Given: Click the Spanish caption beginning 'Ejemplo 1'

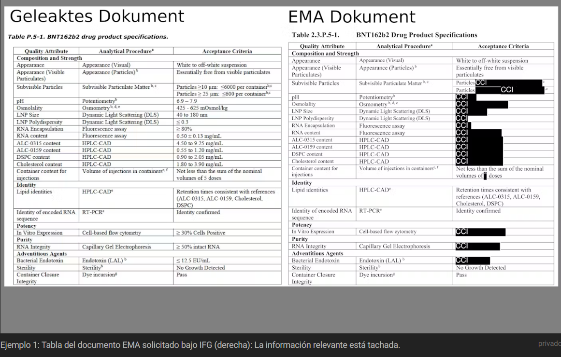Looking at the screenshot, I should coord(201,345).
